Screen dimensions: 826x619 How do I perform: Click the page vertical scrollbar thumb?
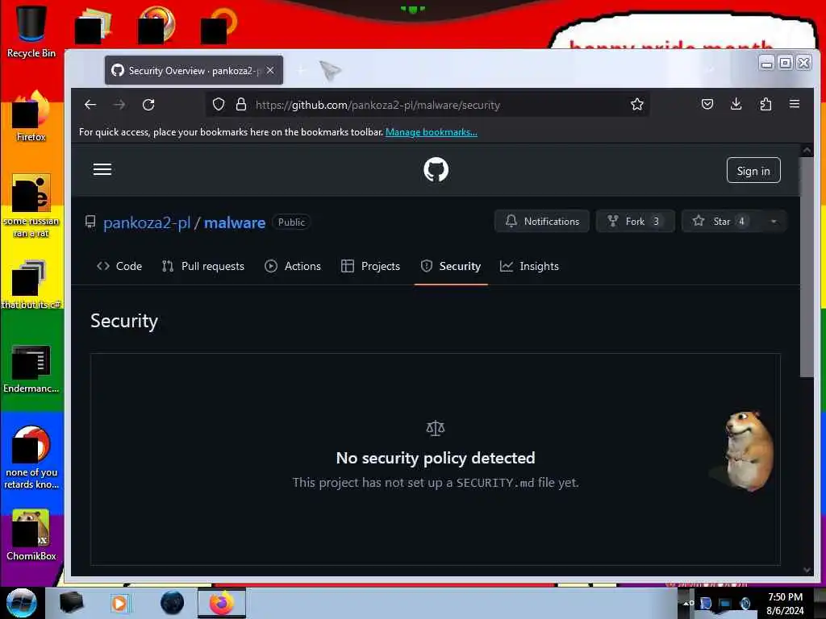807,266
